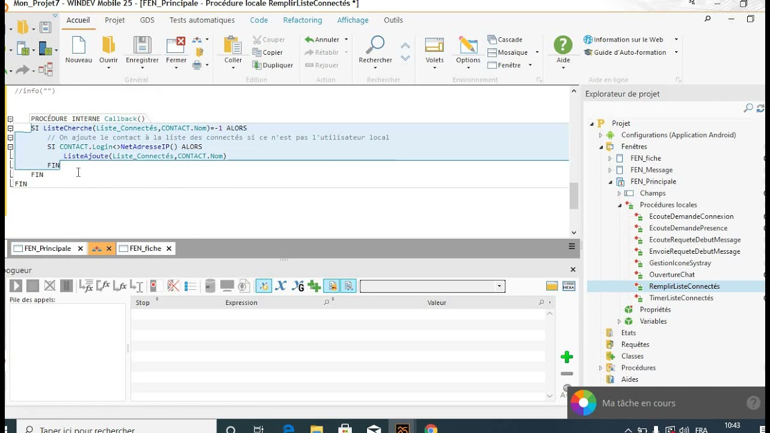The image size is (770, 433).
Task: Select the OuvertureChat procedure
Action: point(672,275)
